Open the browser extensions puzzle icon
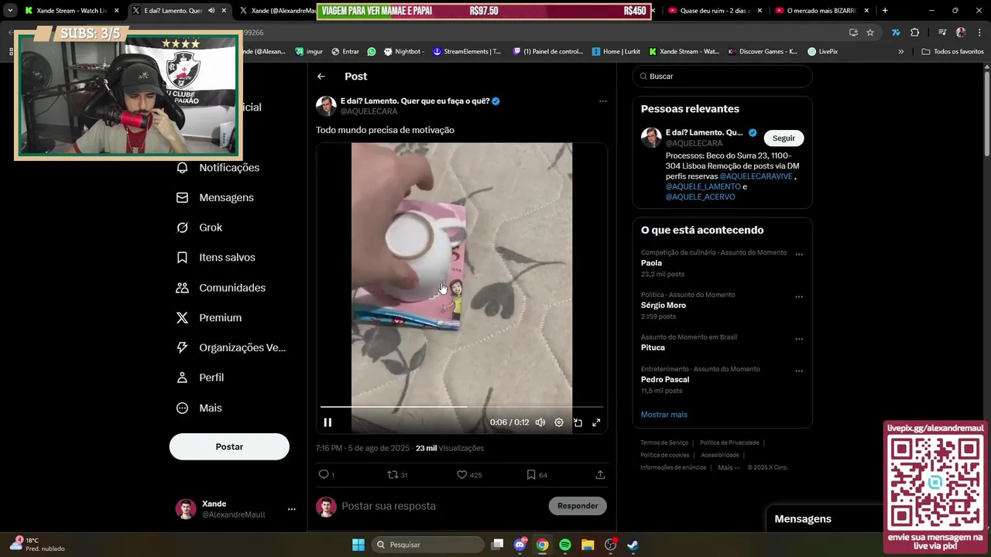 (x=914, y=32)
